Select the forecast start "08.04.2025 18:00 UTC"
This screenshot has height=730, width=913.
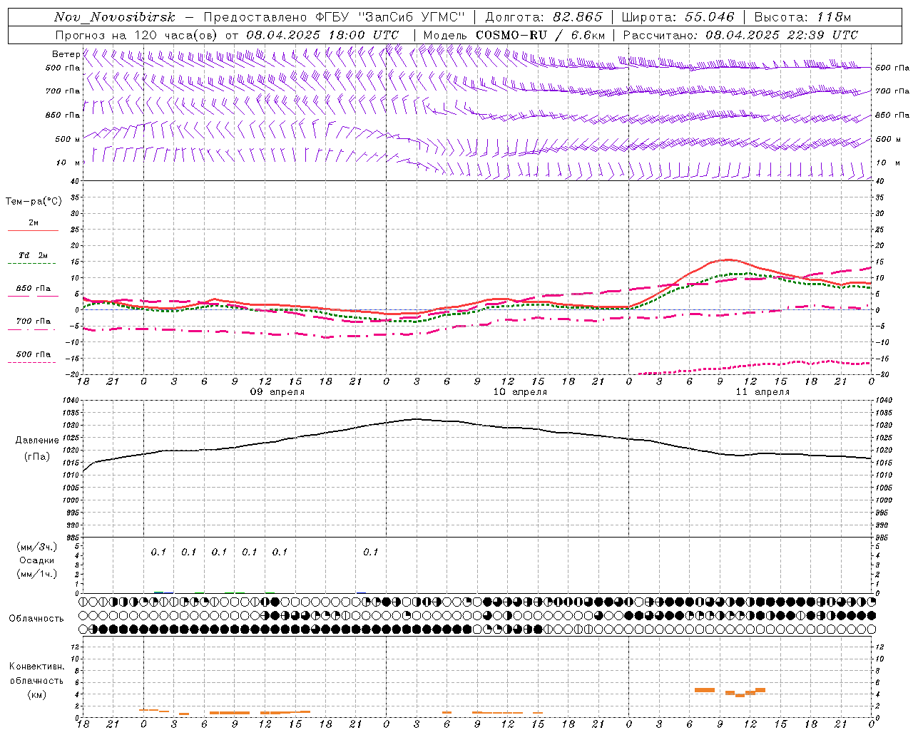(x=322, y=35)
